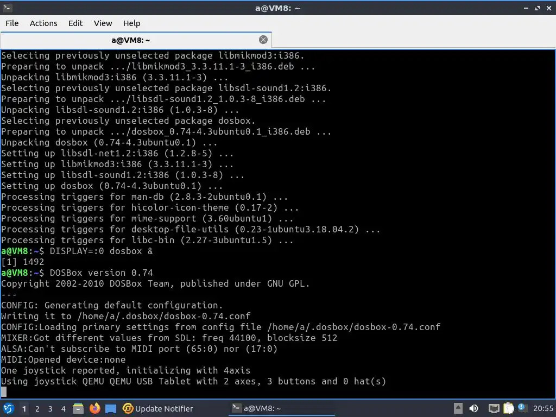This screenshot has height=417, width=556.
Task: Open the Edit menu
Action: [x=75, y=23]
